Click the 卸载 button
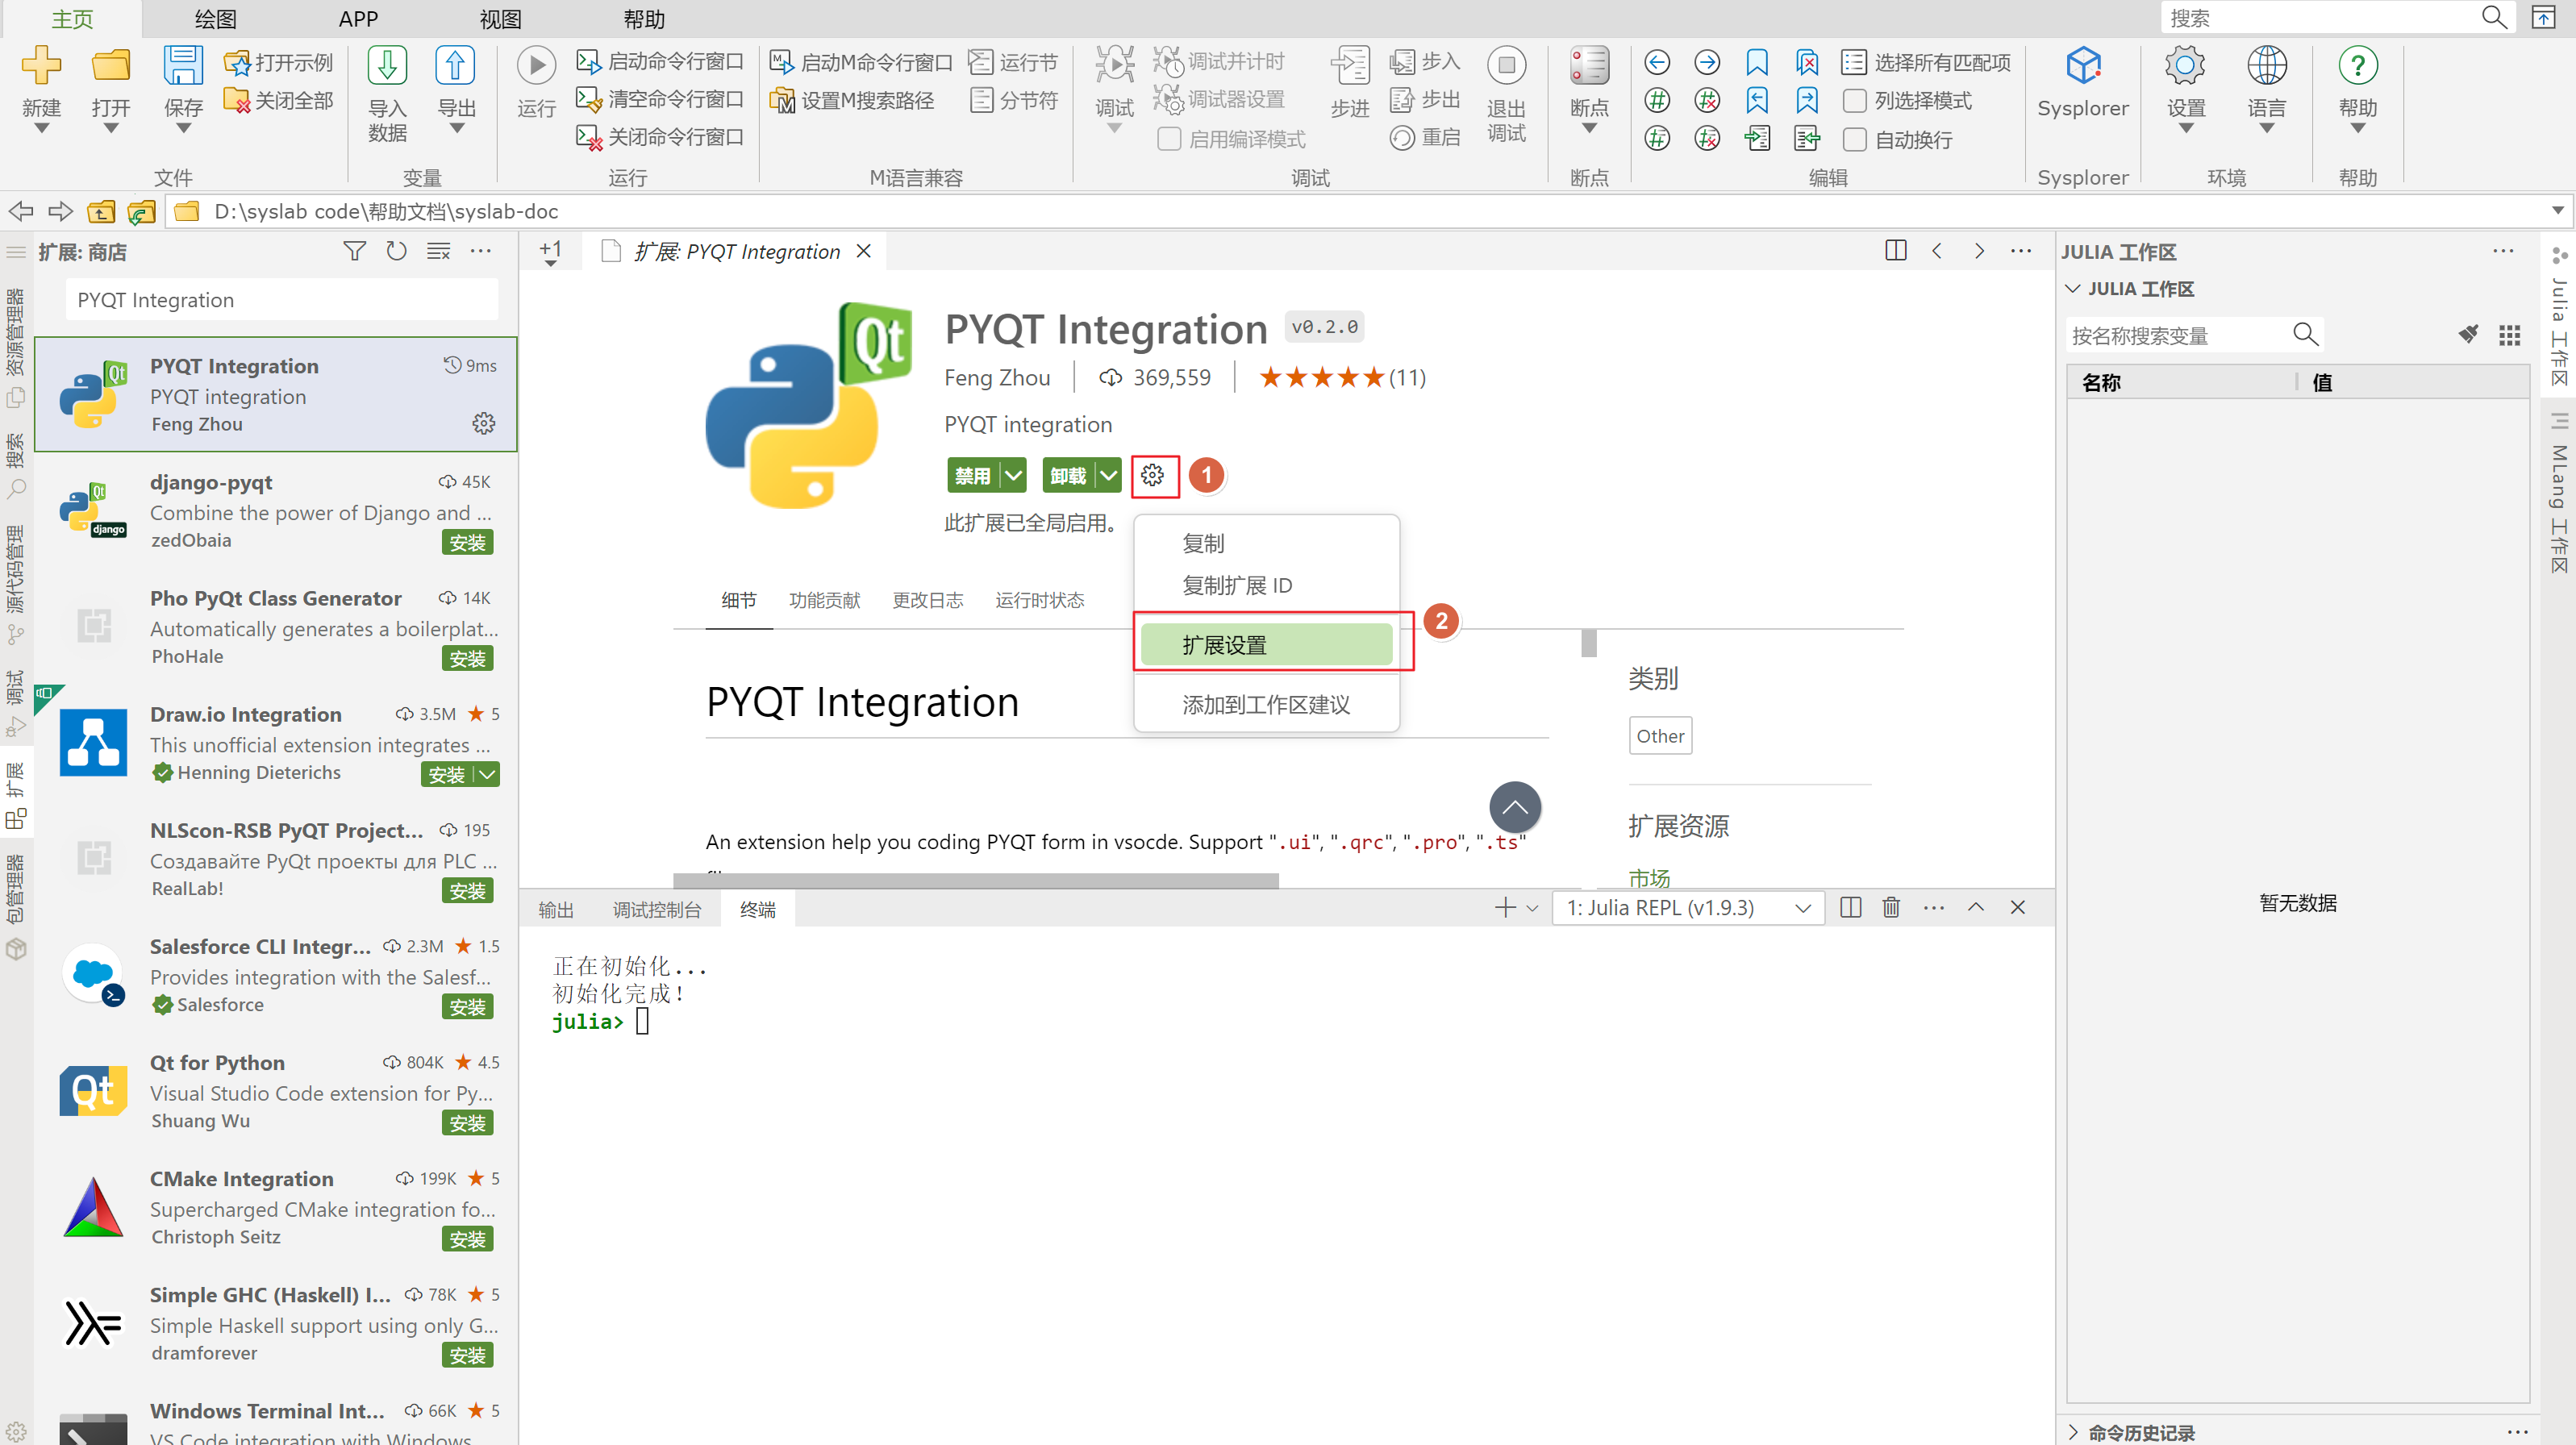The image size is (2576, 1445). click(1069, 475)
